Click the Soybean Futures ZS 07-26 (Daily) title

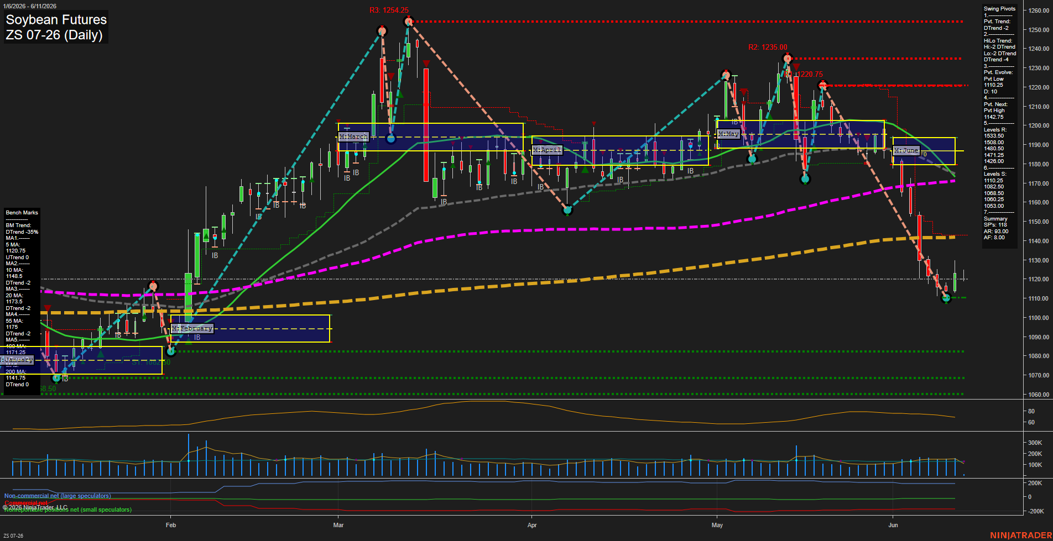[56, 27]
